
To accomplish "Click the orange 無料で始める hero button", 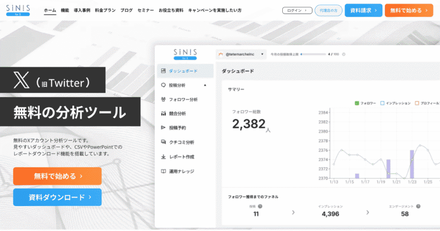I will point(57,176).
